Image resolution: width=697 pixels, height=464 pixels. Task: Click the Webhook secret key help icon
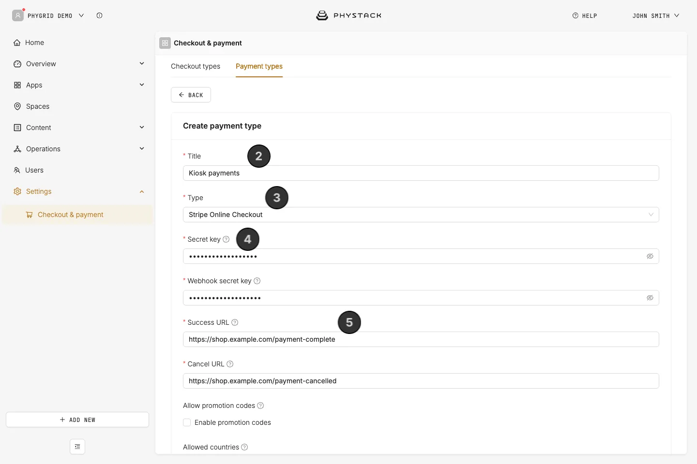257,281
